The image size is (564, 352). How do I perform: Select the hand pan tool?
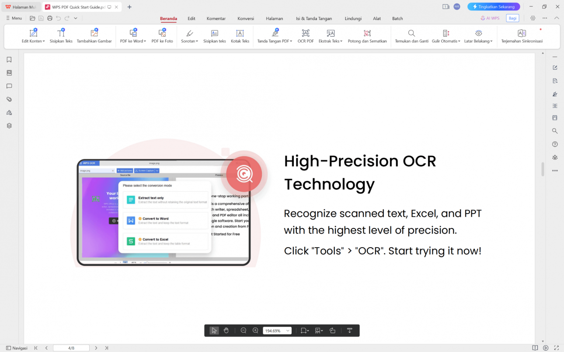coord(226,331)
